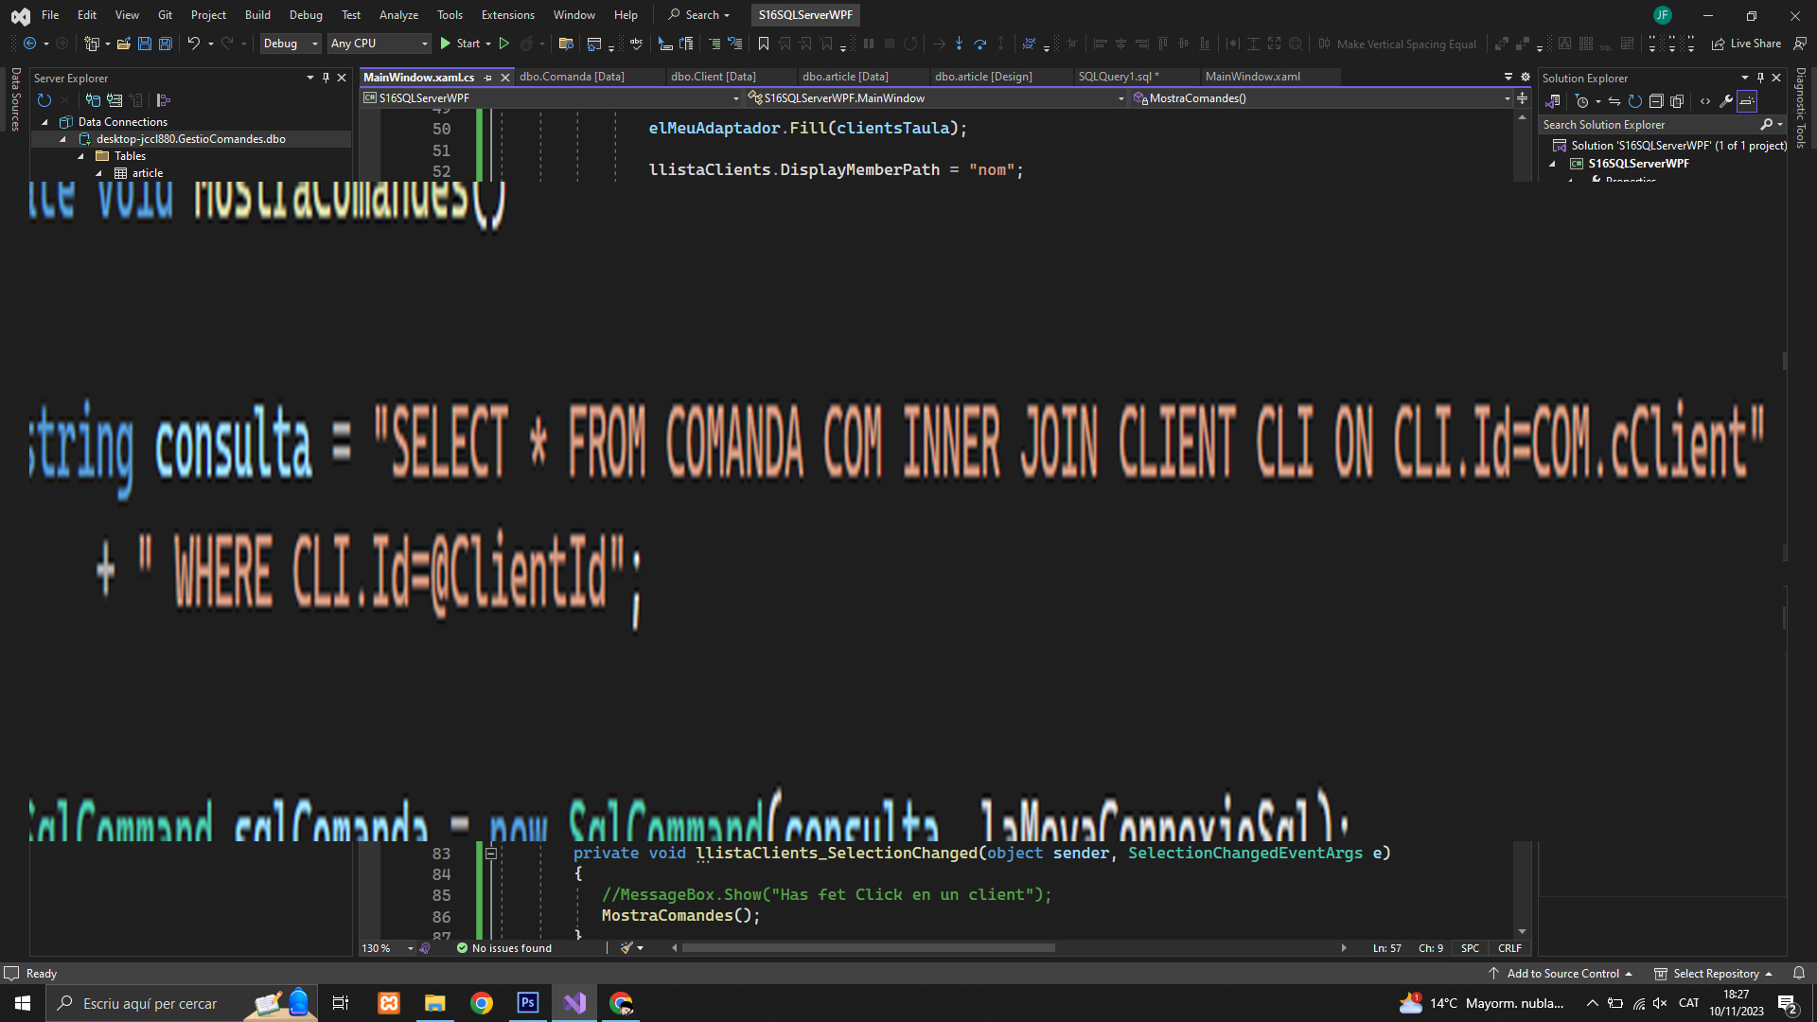Open the Build menu
This screenshot has width=1817, height=1022.
point(257,15)
